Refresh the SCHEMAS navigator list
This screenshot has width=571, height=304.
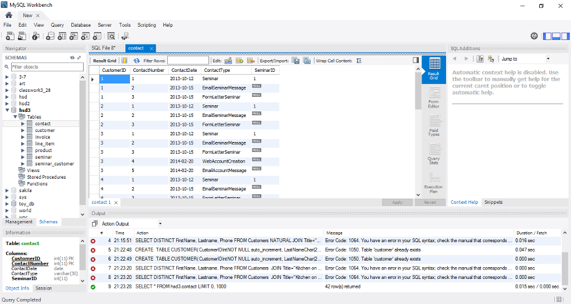click(x=72, y=57)
